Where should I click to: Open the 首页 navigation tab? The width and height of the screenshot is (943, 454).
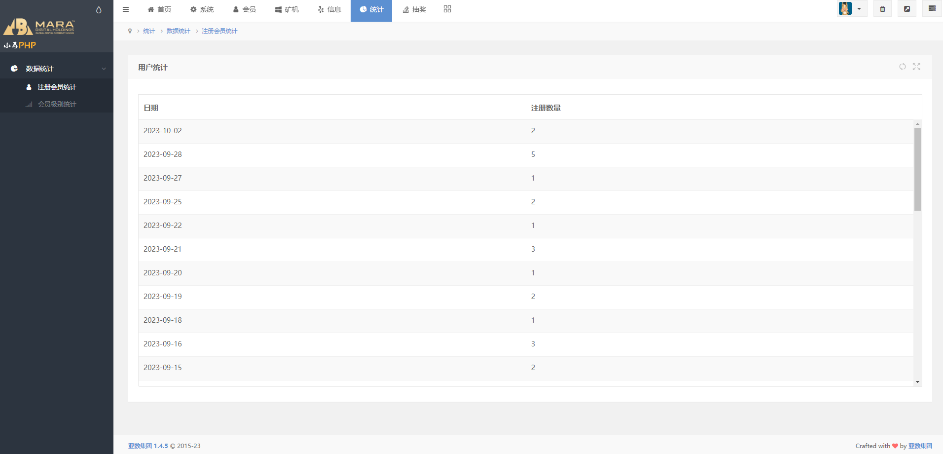pyautogui.click(x=159, y=9)
